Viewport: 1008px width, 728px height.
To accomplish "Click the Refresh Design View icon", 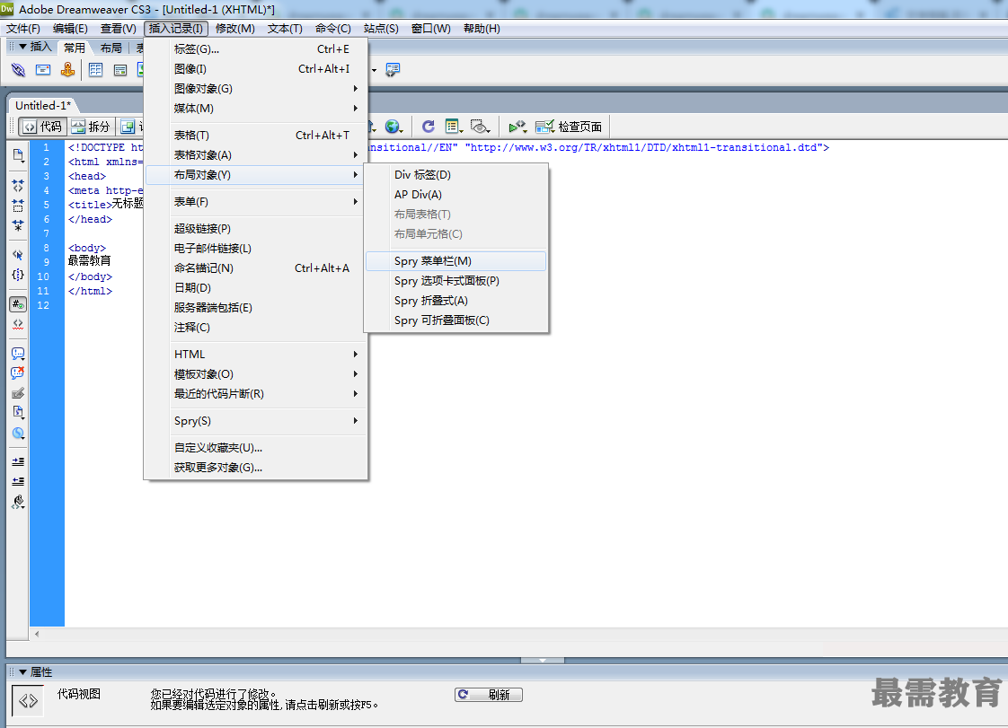I will [429, 127].
